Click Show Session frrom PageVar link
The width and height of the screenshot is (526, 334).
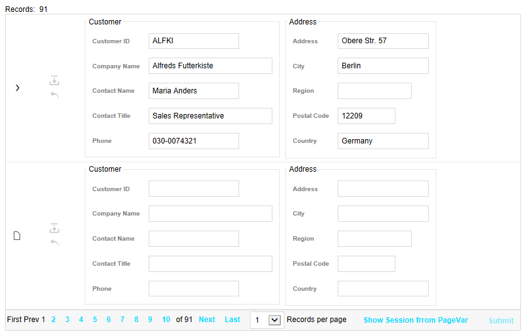point(416,320)
